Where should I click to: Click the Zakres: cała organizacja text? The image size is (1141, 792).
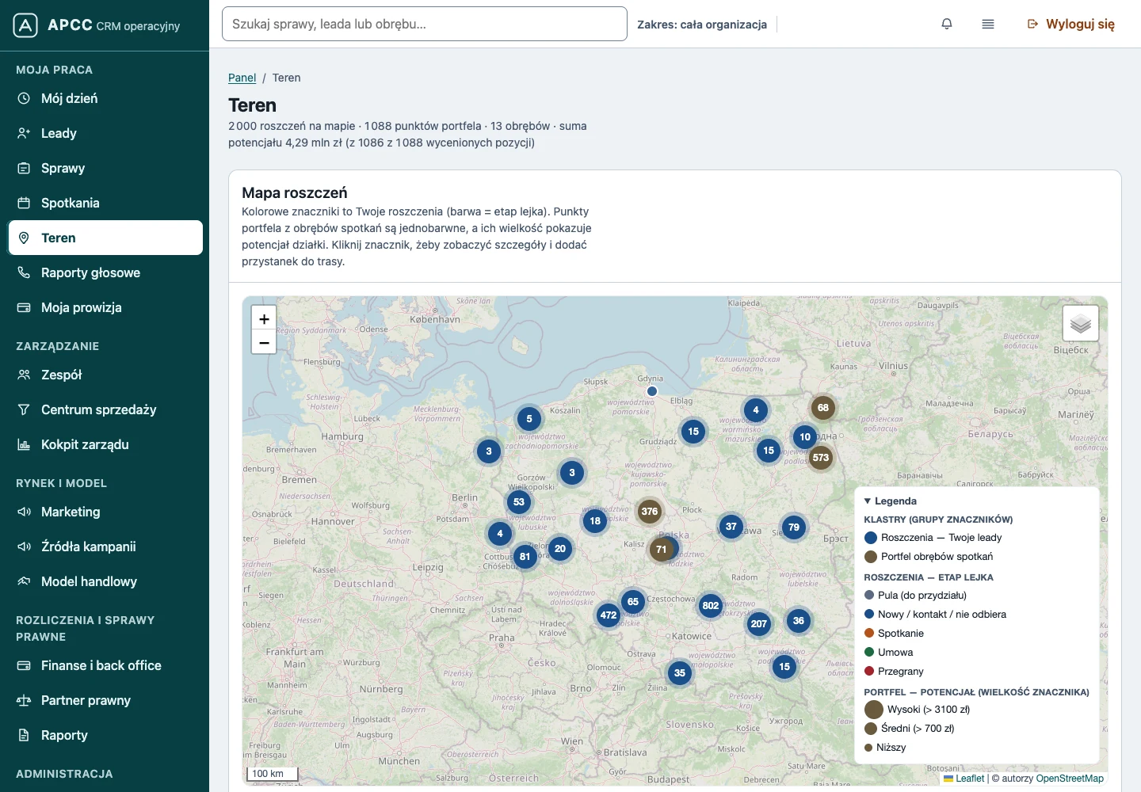click(x=702, y=25)
